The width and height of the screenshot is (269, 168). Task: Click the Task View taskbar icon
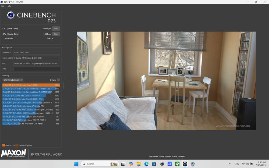[123, 164]
